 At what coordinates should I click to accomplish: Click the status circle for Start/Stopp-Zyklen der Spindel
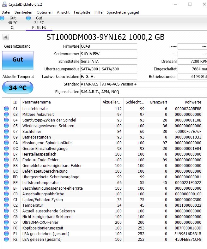[x=6, y=120]
